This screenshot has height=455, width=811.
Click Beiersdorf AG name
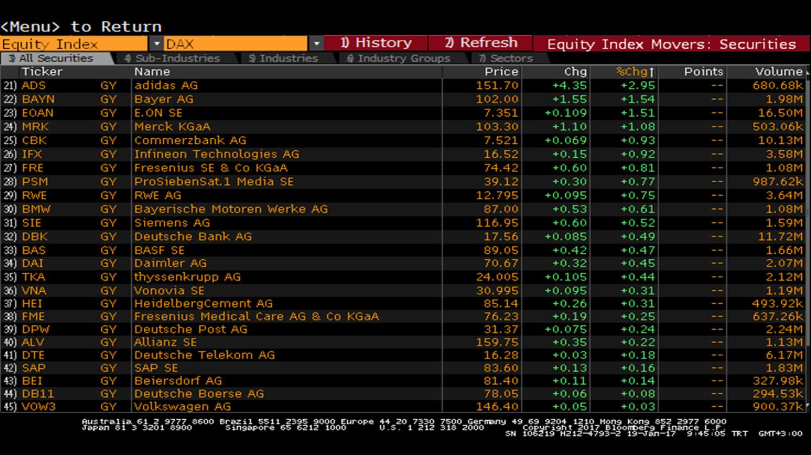(x=178, y=381)
